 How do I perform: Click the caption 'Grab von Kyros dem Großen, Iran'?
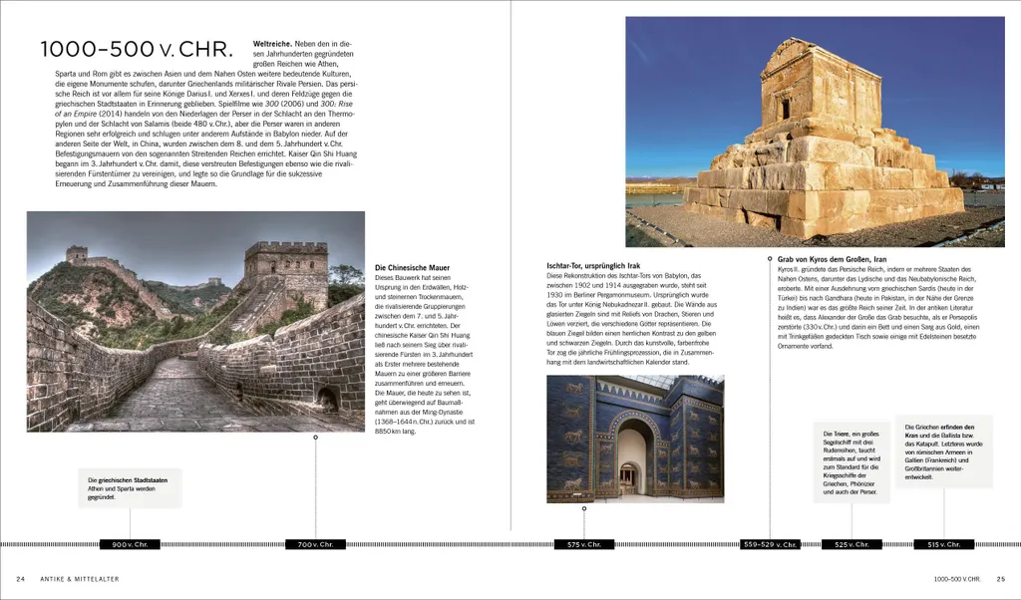click(833, 259)
